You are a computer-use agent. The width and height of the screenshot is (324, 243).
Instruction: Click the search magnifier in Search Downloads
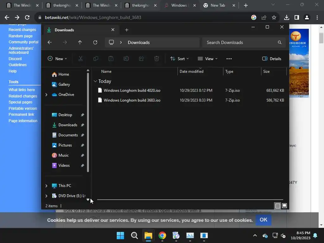[280, 42]
